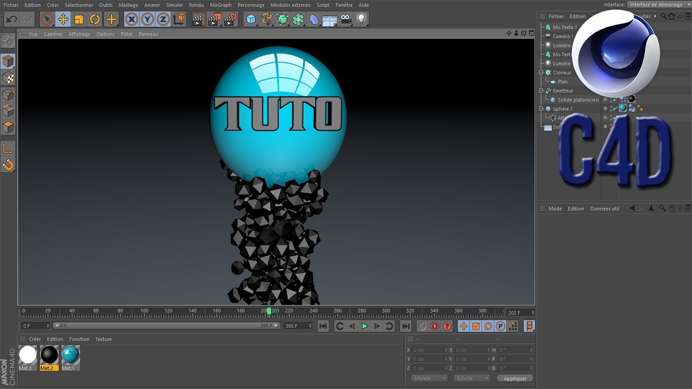Viewport: 692px width, 389px height.
Task: Open the MoGraph menu
Action: click(221, 5)
